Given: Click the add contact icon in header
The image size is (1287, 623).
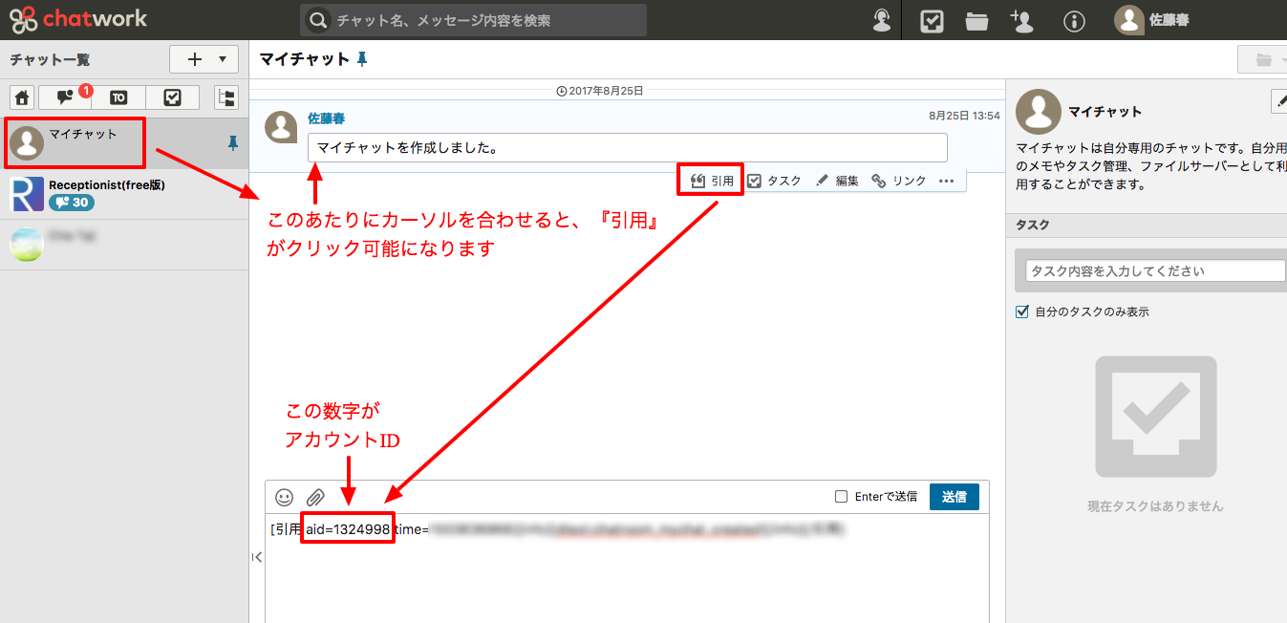Looking at the screenshot, I should (1021, 21).
